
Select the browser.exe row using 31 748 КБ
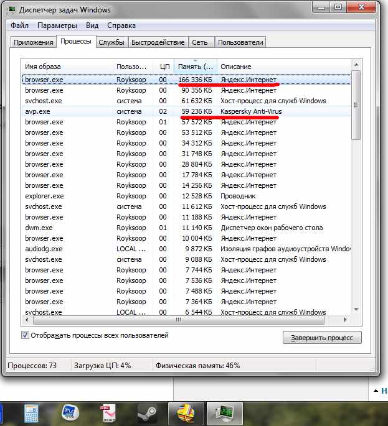click(186, 154)
